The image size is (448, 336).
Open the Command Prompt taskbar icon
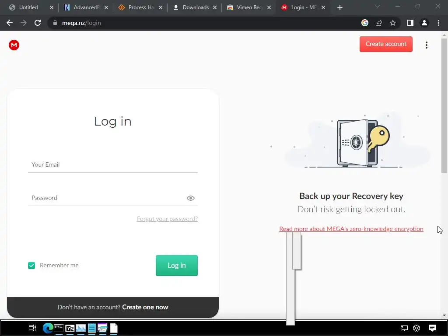tap(59, 328)
